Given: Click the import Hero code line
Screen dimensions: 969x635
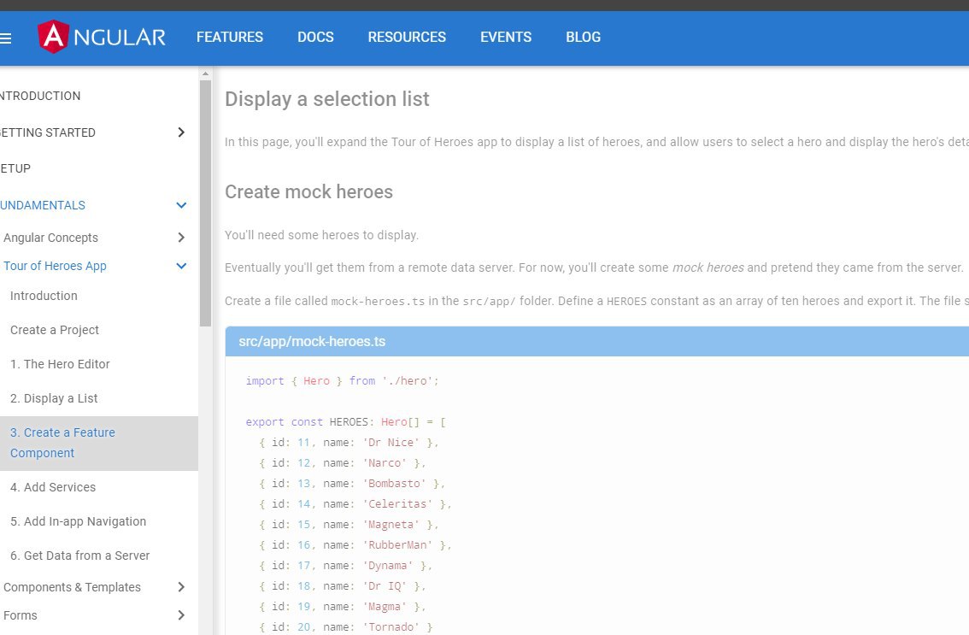Looking at the screenshot, I should point(343,381).
